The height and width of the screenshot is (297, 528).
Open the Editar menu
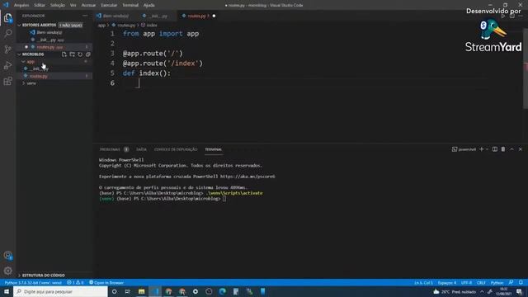click(40, 5)
